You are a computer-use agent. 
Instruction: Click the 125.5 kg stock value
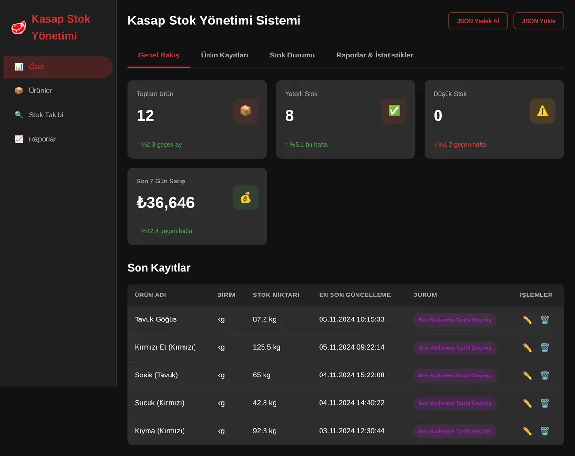267,347
